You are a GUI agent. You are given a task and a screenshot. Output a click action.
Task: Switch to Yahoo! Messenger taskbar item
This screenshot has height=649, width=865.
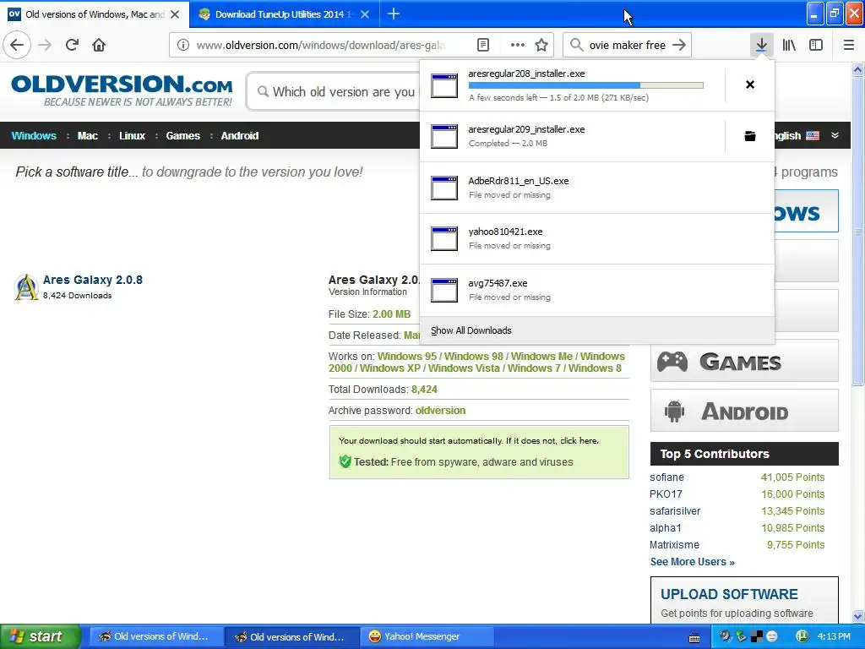click(x=426, y=636)
